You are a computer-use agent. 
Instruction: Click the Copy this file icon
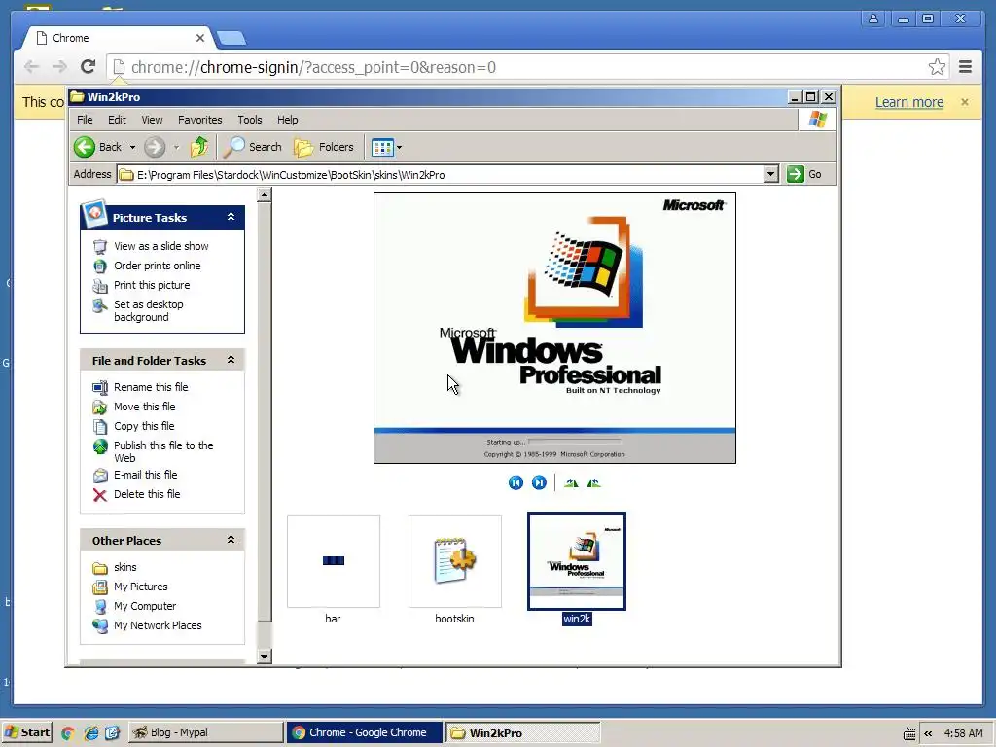[x=100, y=427]
